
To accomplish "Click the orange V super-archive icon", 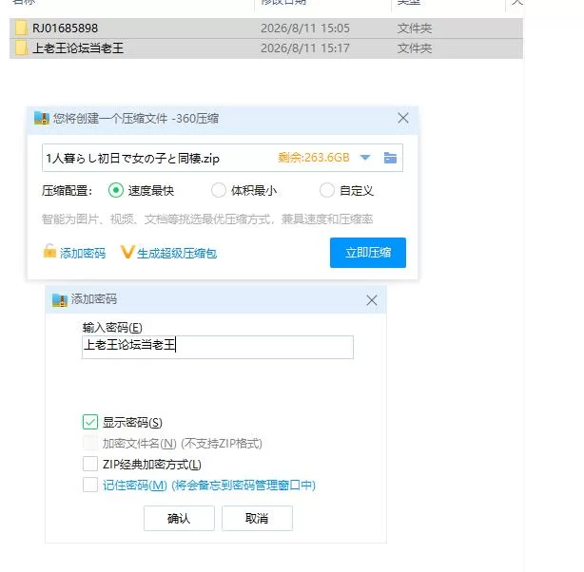I will (127, 253).
